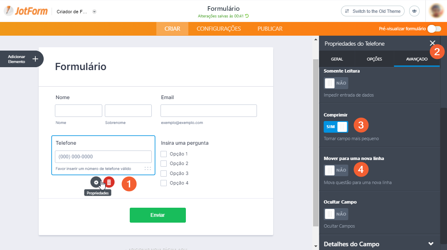Close the Propriedades do Telefone panel
Screen dimensions: 447x250
click(x=432, y=43)
